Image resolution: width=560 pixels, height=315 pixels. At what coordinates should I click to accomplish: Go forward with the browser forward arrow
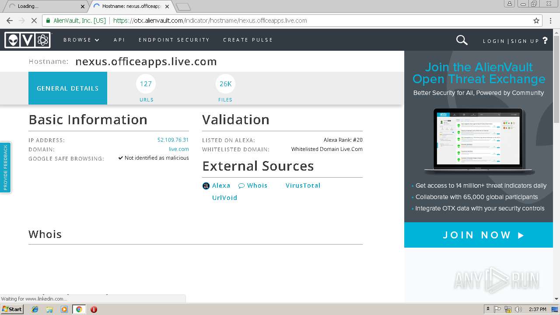point(21,21)
